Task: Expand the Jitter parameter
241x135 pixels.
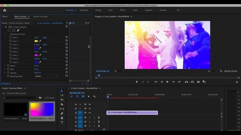Action: [5, 69]
